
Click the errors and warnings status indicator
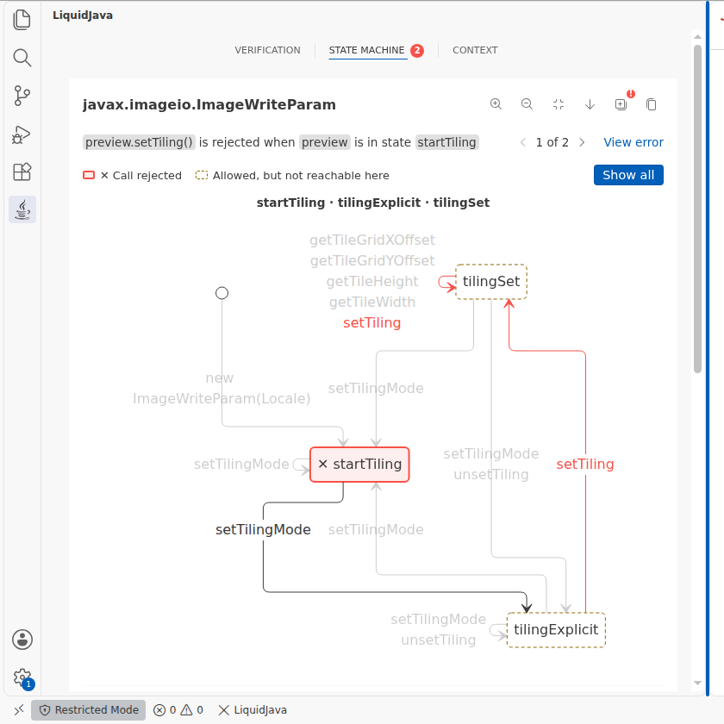(178, 709)
